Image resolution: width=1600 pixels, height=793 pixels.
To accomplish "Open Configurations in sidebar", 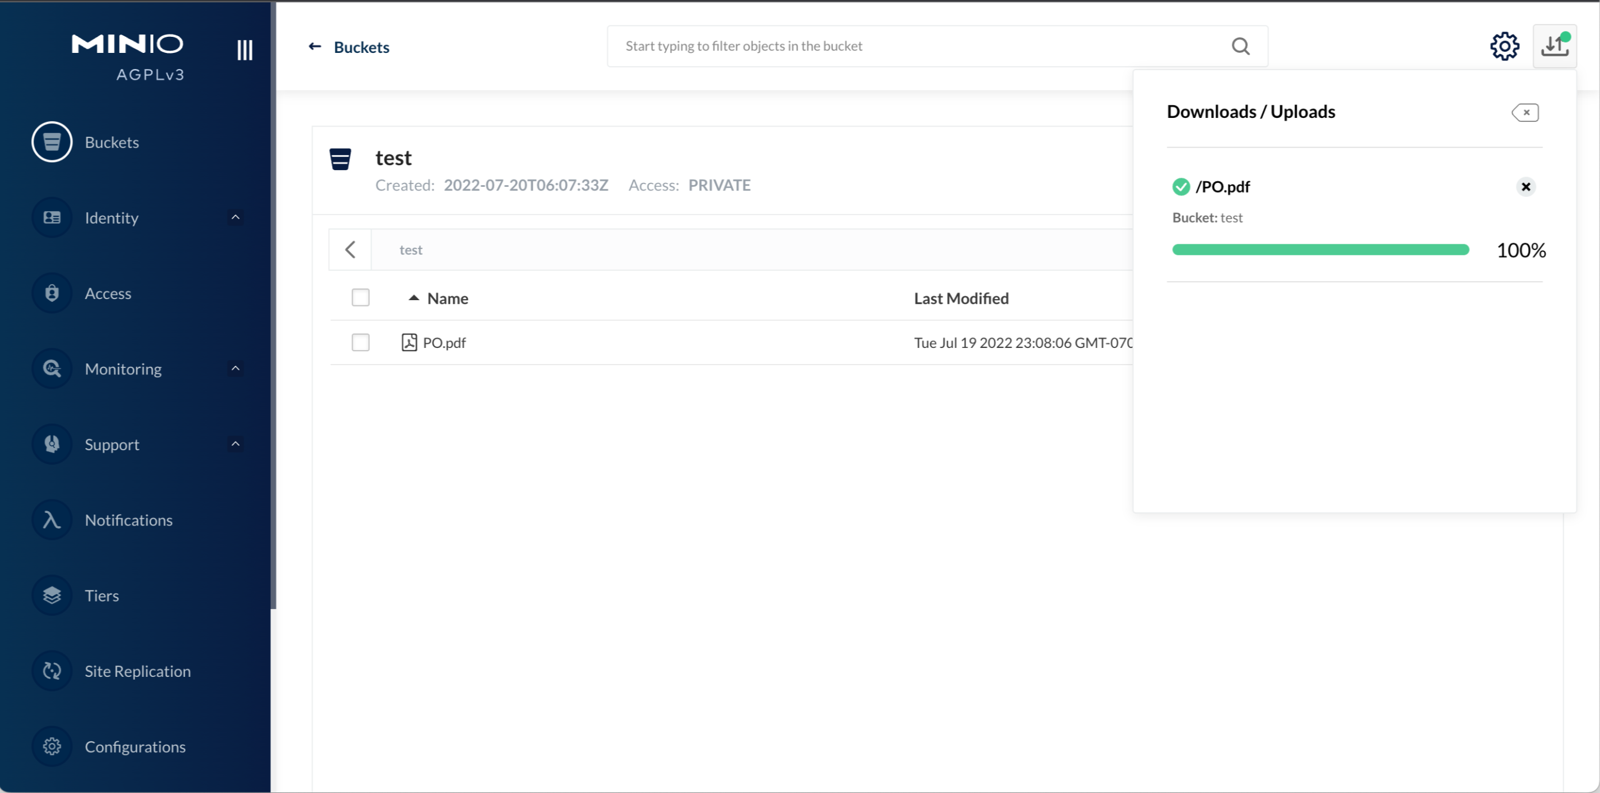I will coord(135,746).
